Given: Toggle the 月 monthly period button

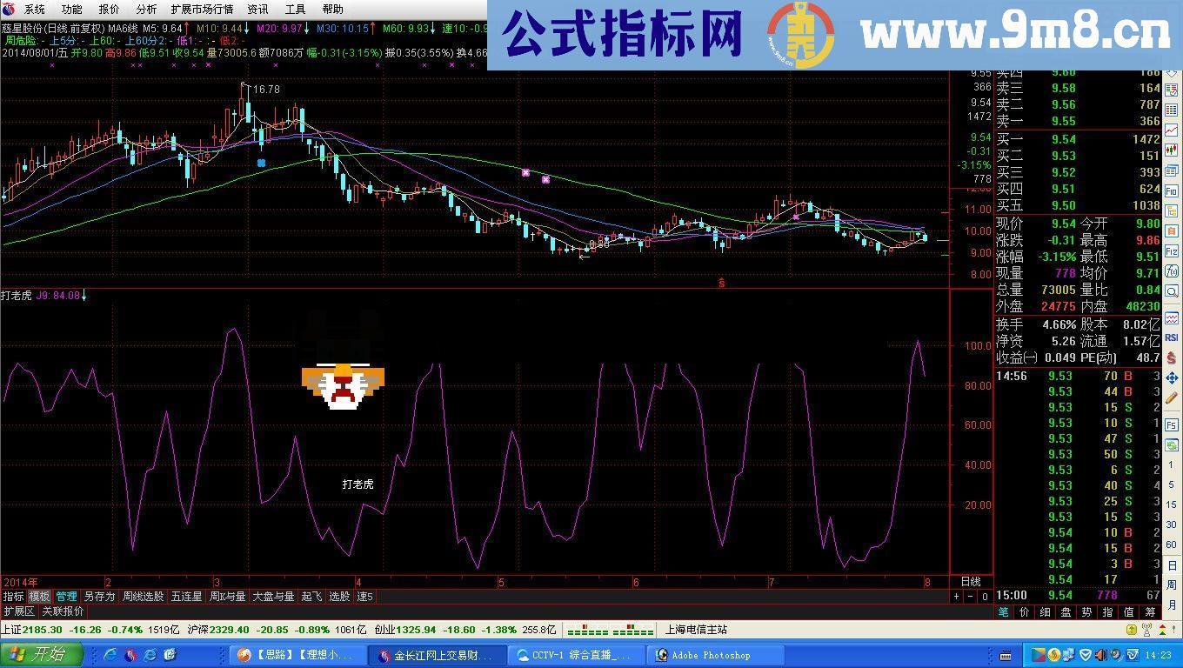Looking at the screenshot, I should pos(1172,605).
